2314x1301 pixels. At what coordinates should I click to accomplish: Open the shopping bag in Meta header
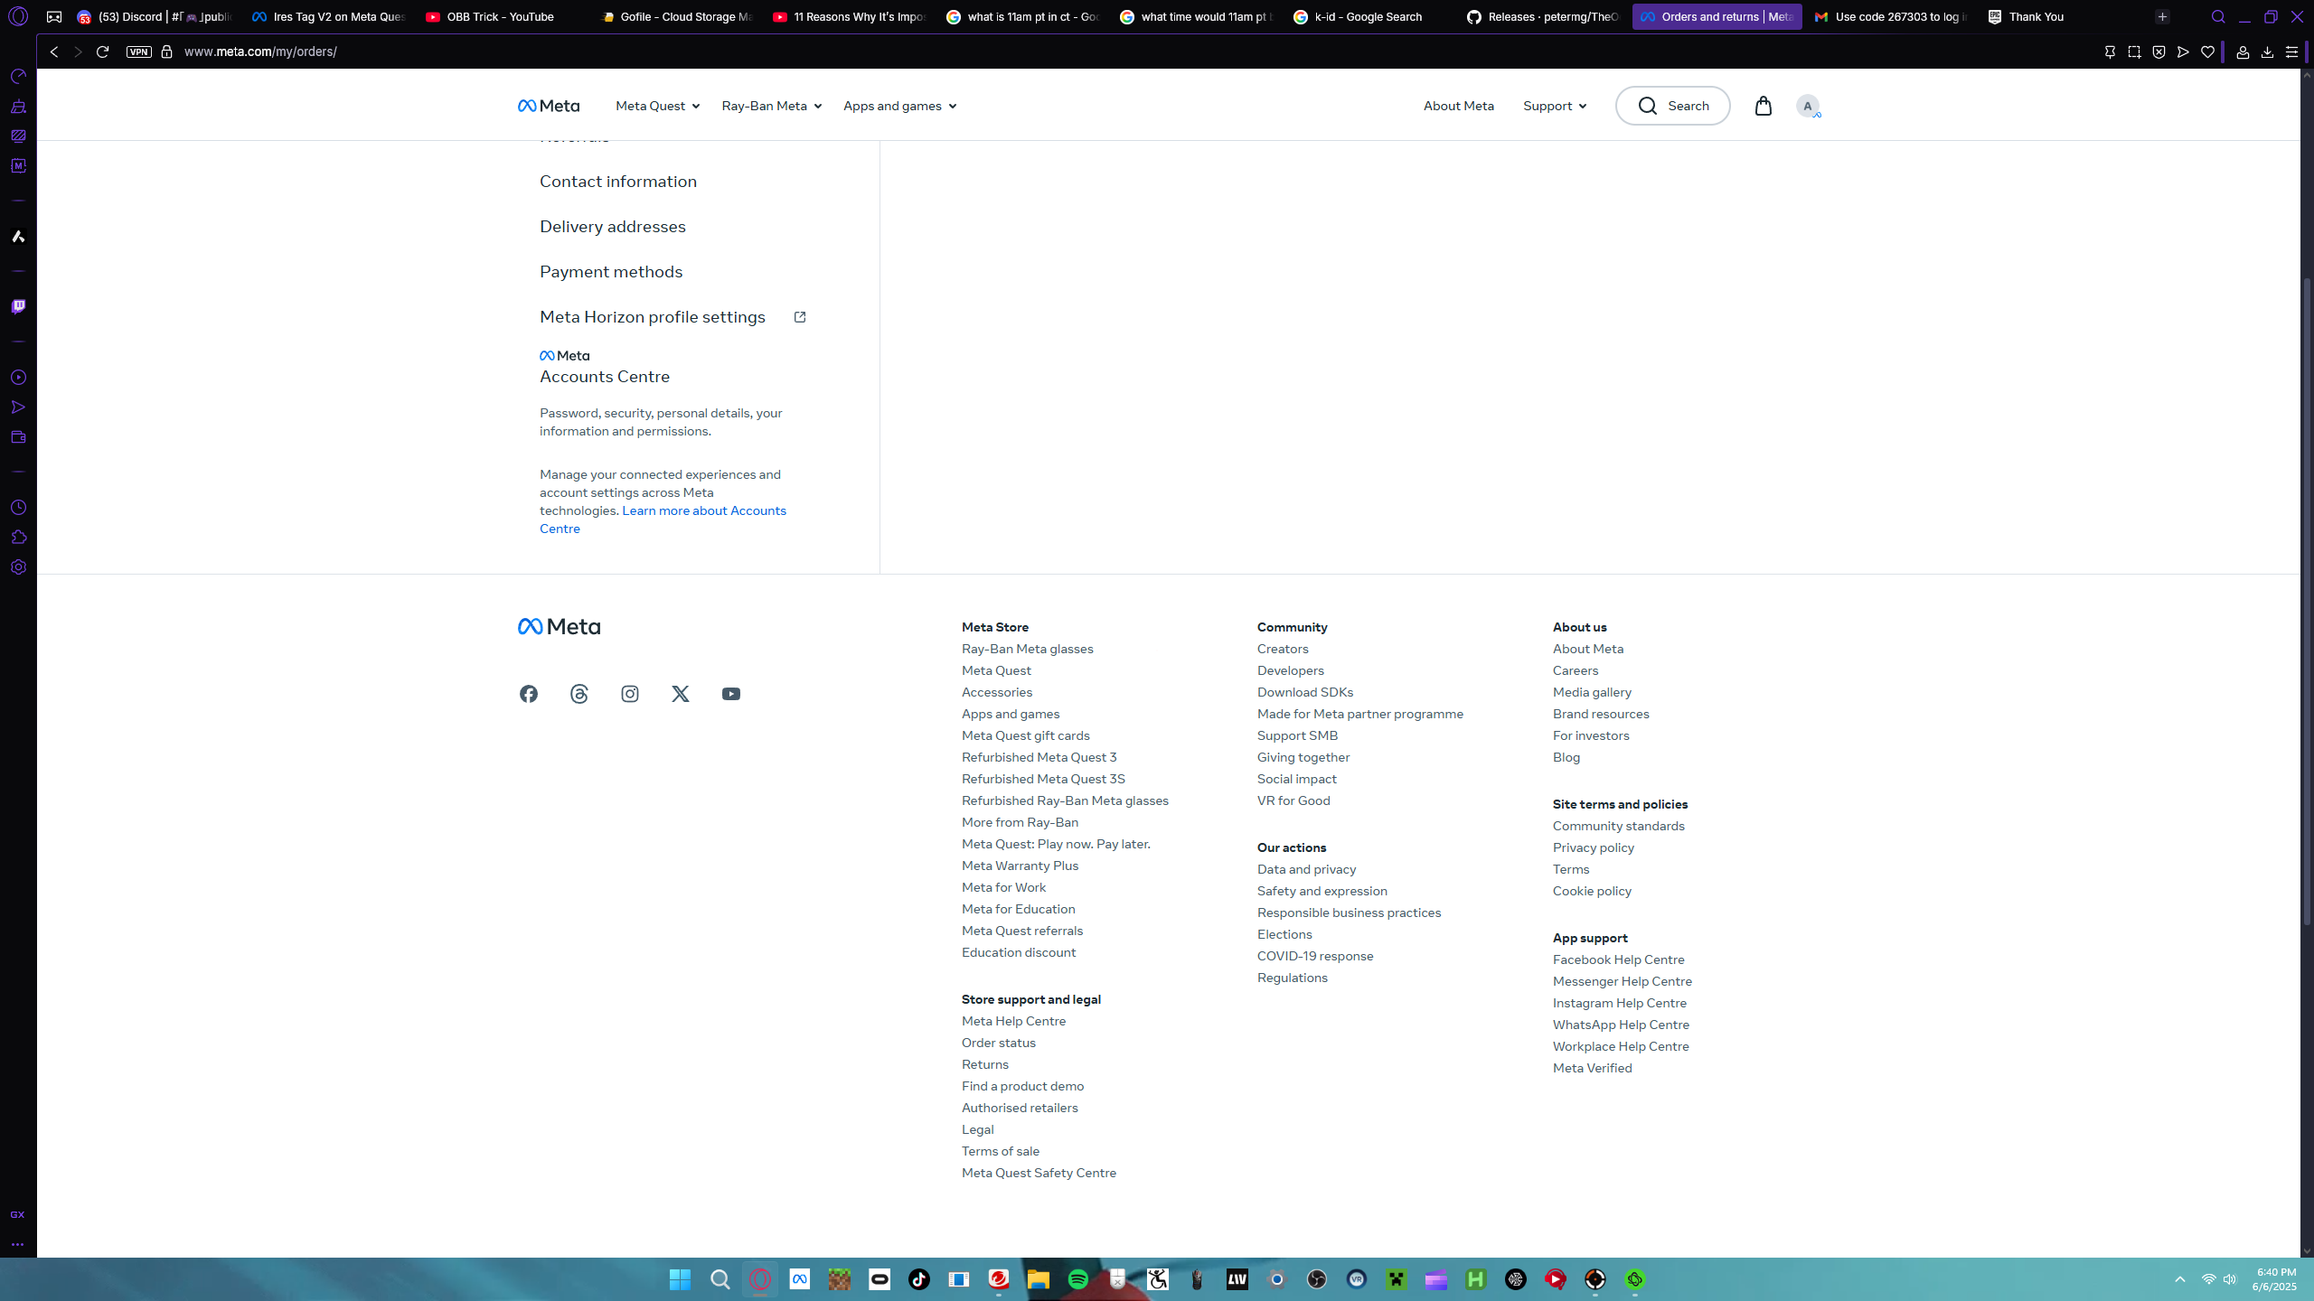click(1763, 106)
